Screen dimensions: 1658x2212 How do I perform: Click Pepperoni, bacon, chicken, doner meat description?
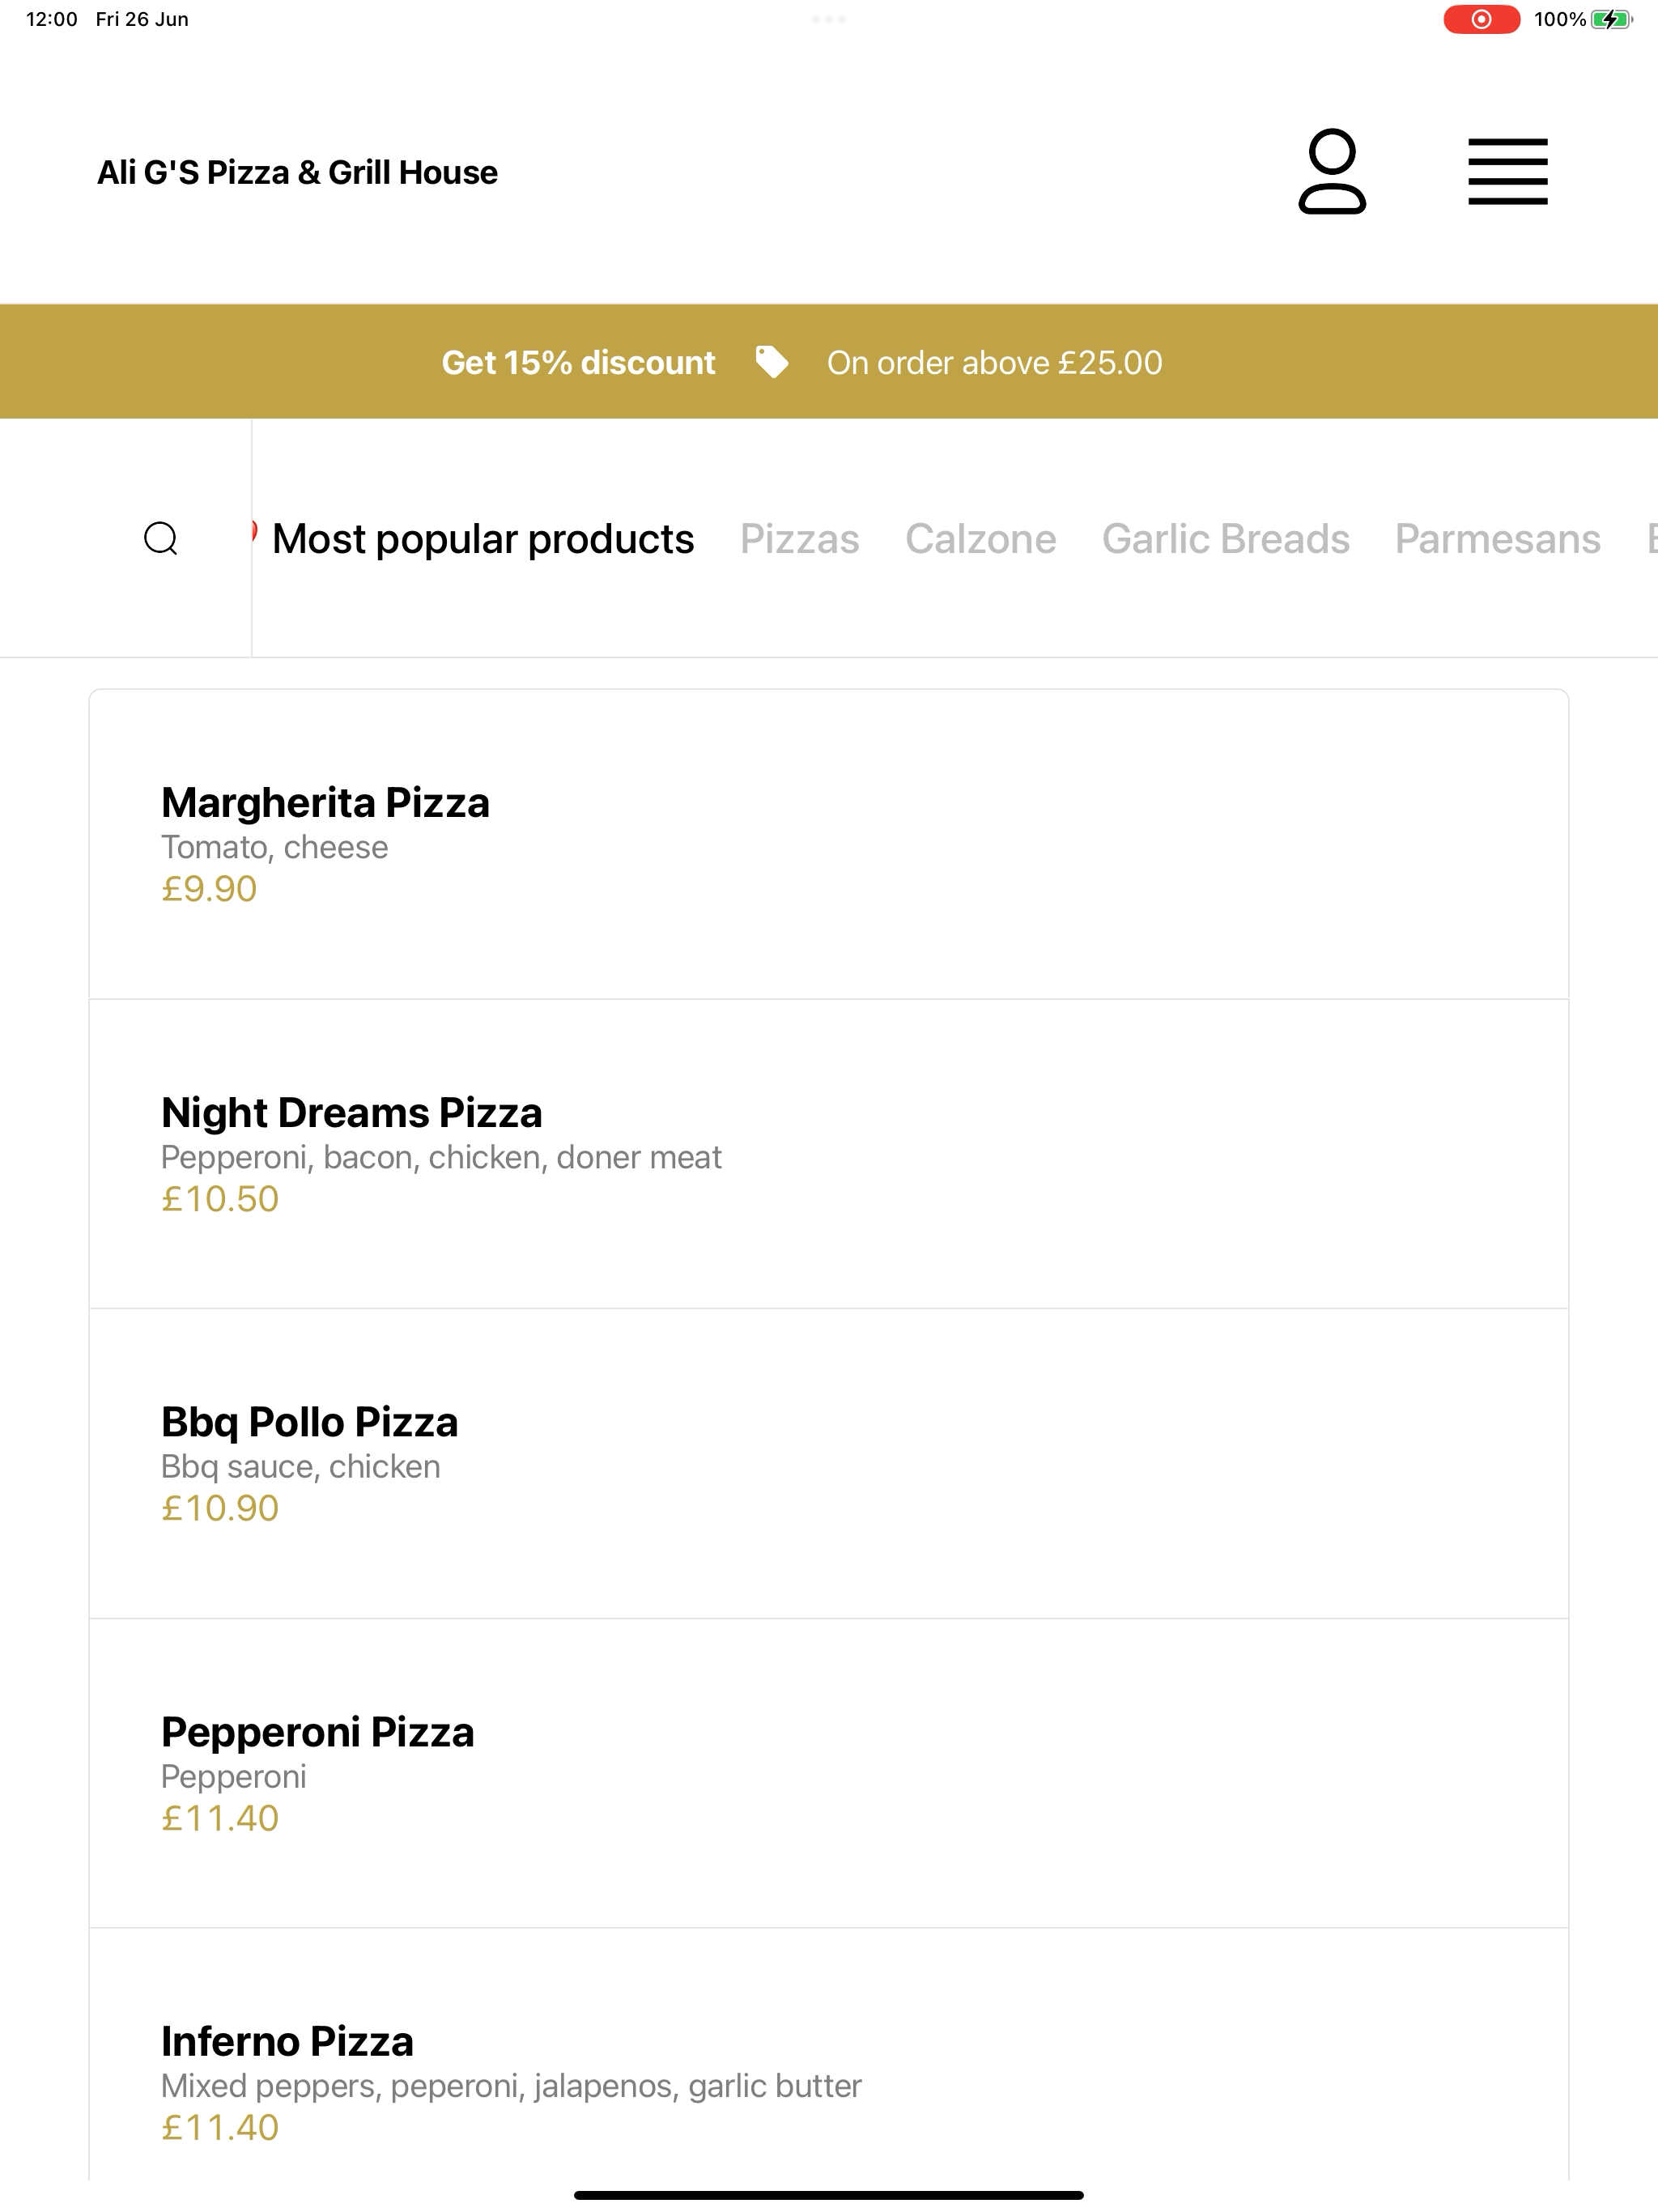pos(441,1157)
